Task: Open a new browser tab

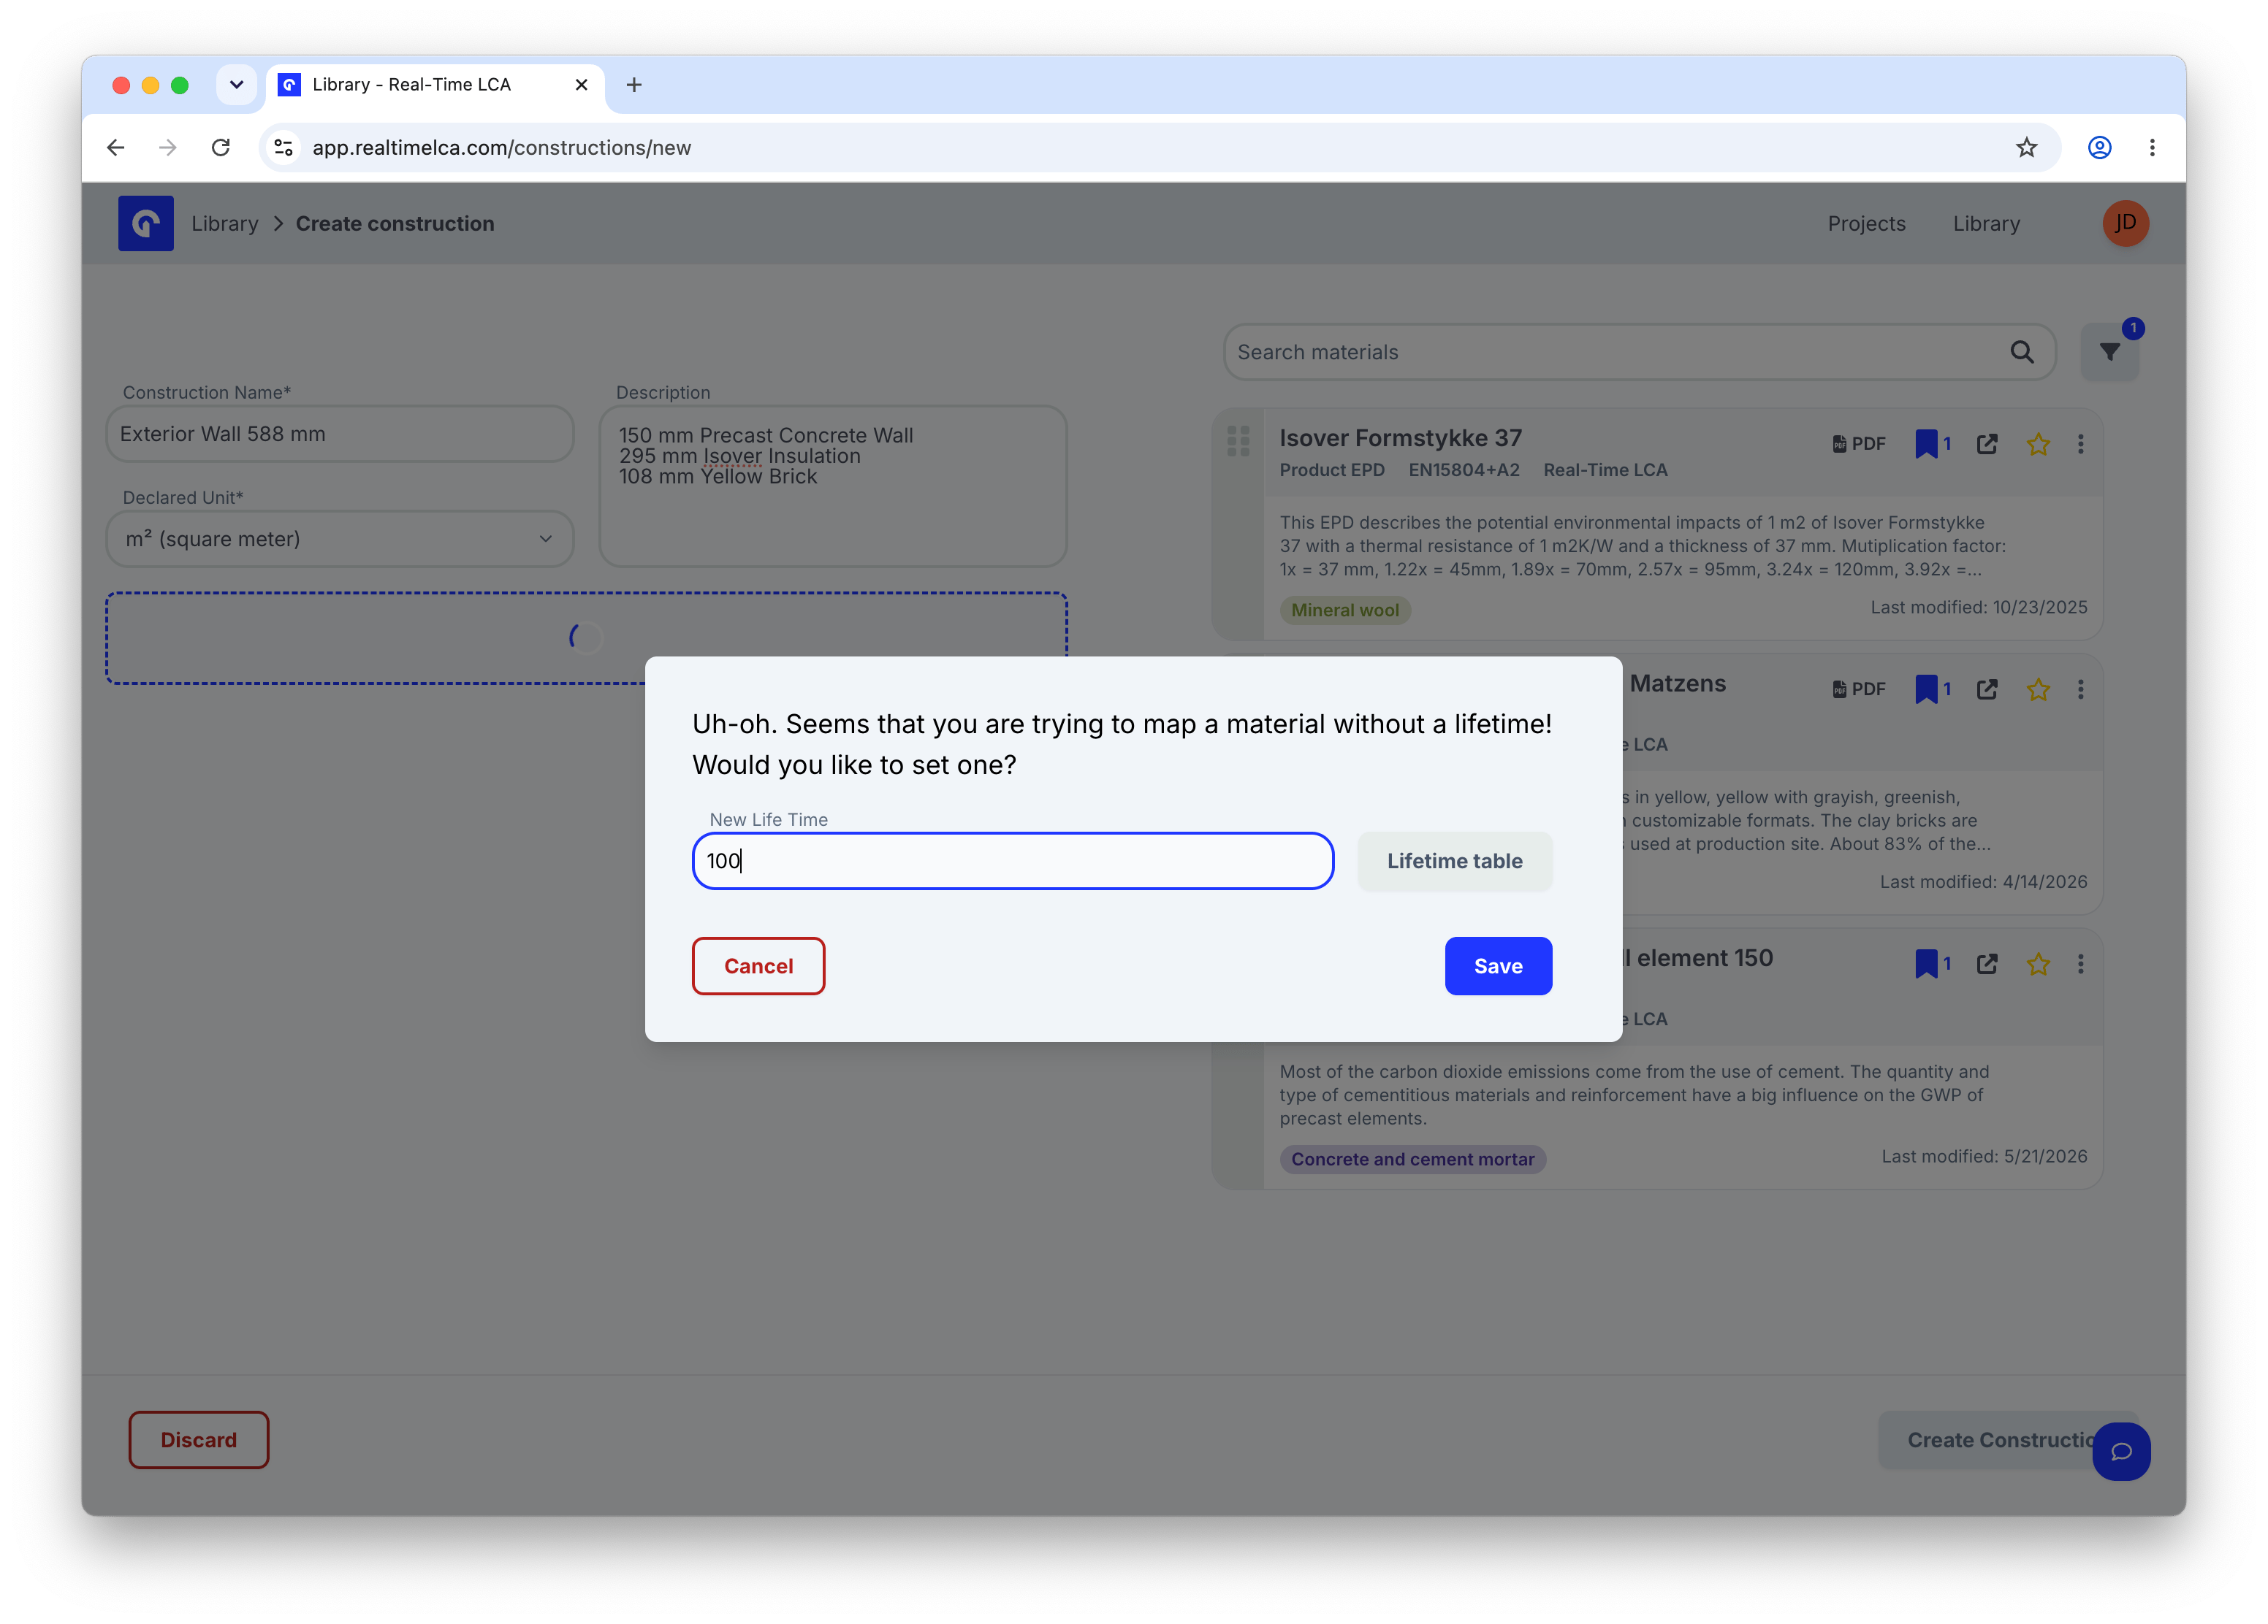Action: pos(633,85)
